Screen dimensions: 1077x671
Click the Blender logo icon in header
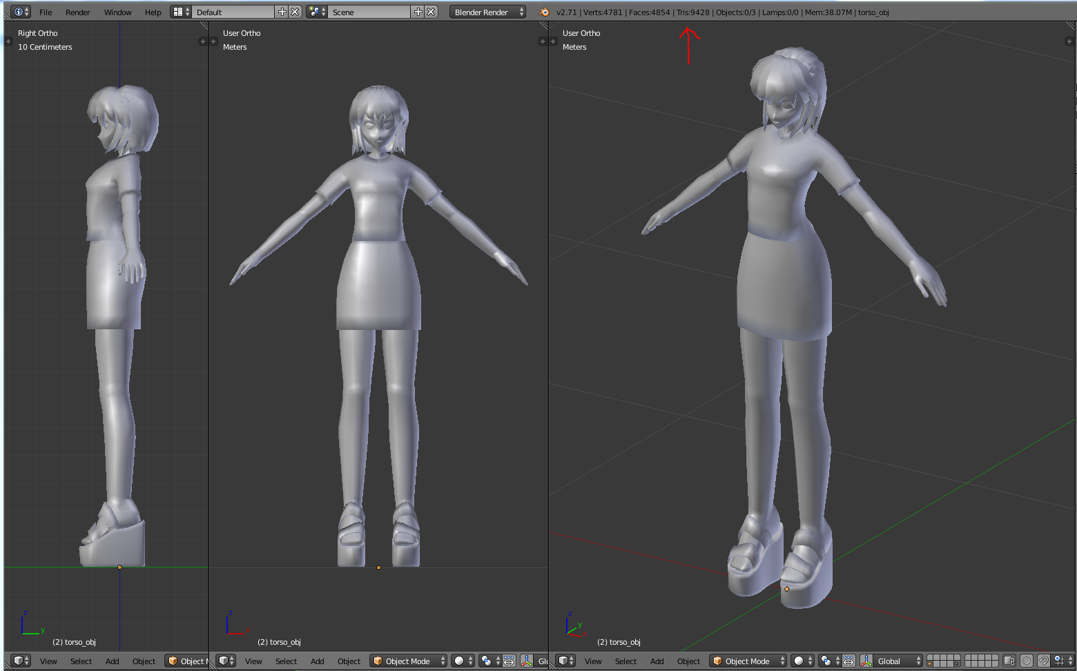[x=544, y=12]
